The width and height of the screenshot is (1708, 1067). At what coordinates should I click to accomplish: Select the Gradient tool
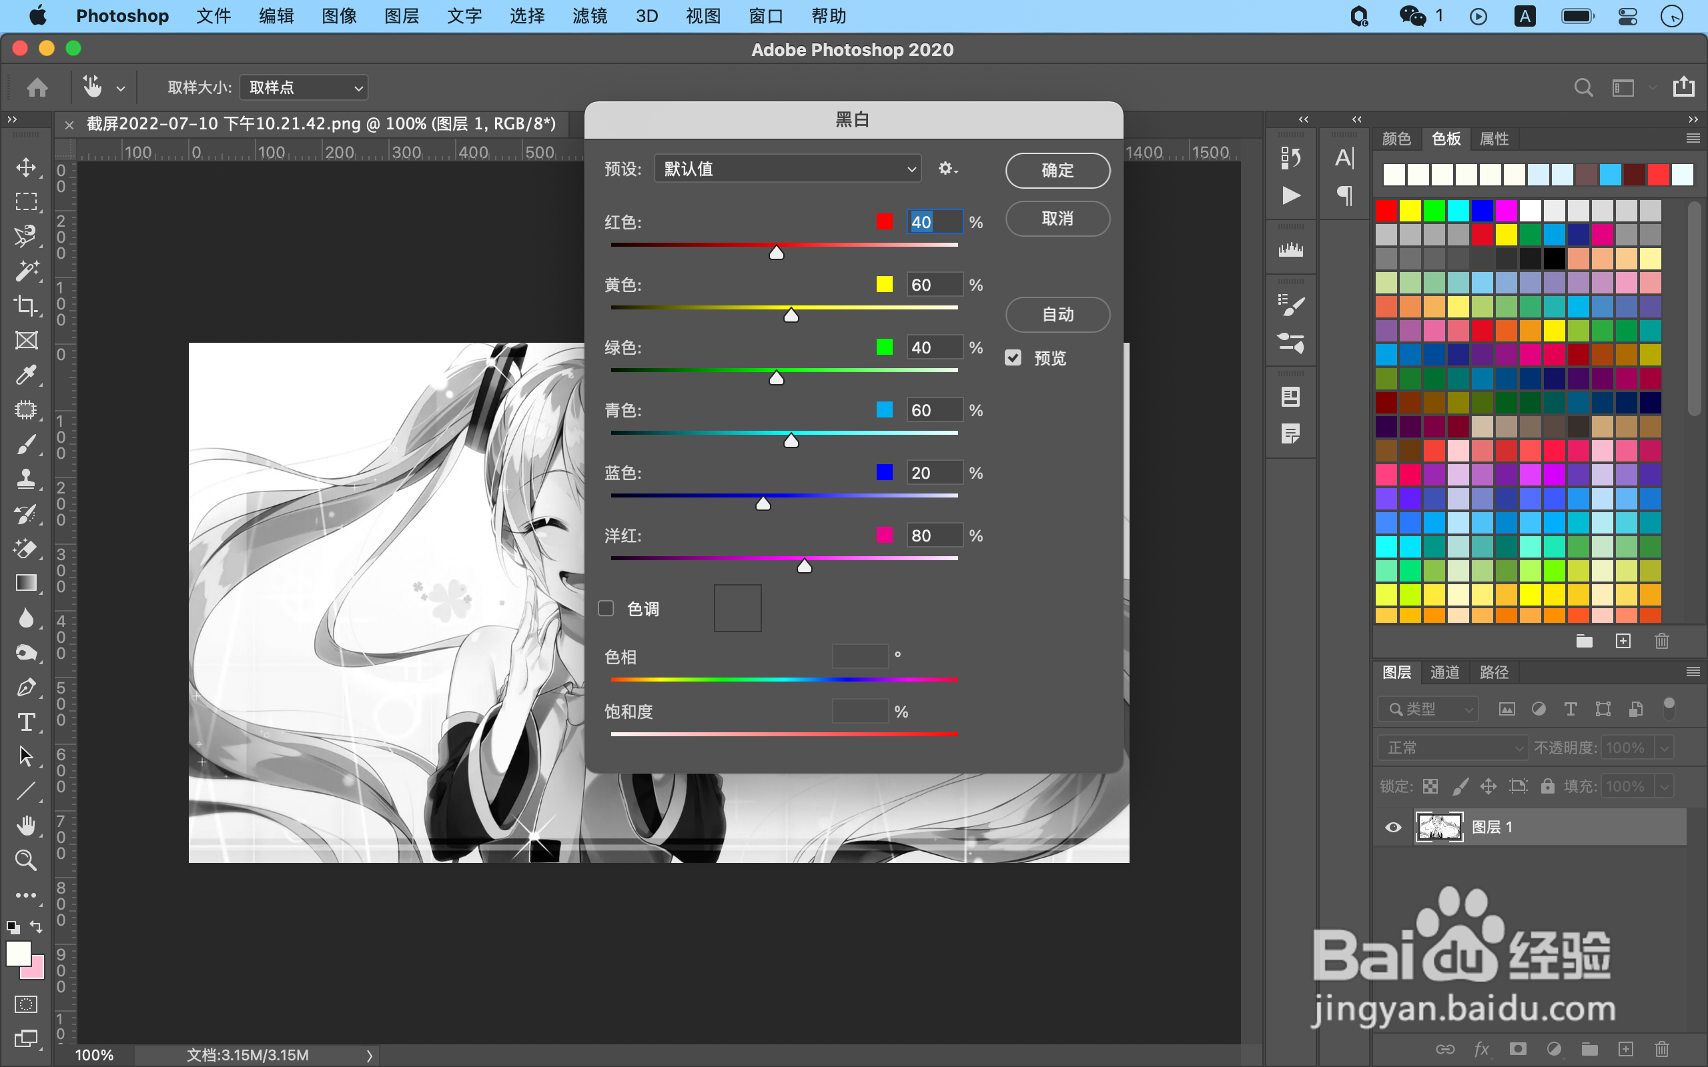click(26, 583)
